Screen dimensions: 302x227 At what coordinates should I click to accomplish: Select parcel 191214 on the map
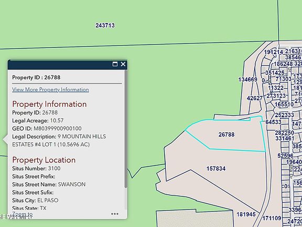point(274,52)
